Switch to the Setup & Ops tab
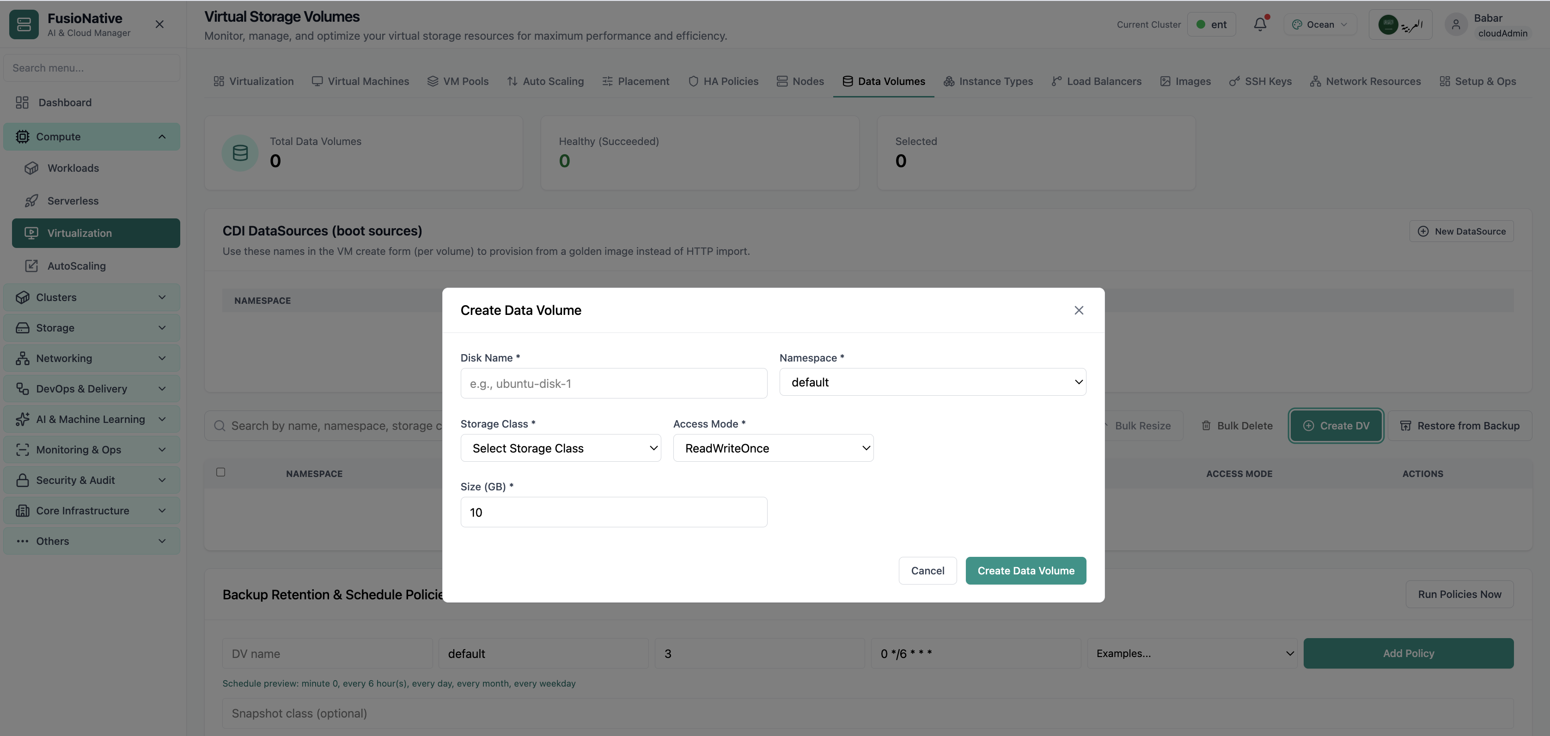 coord(1477,81)
